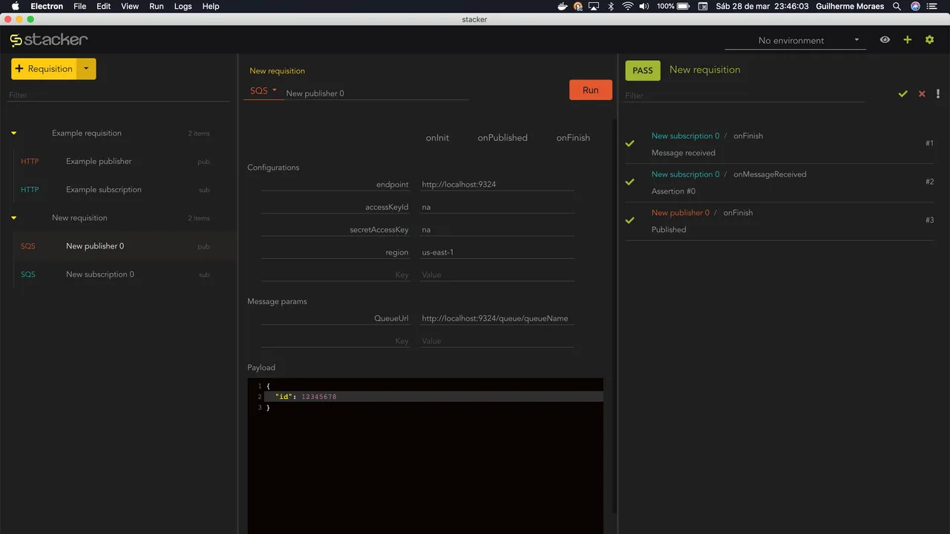Open the Logs menu
The image size is (950, 534).
(183, 6)
